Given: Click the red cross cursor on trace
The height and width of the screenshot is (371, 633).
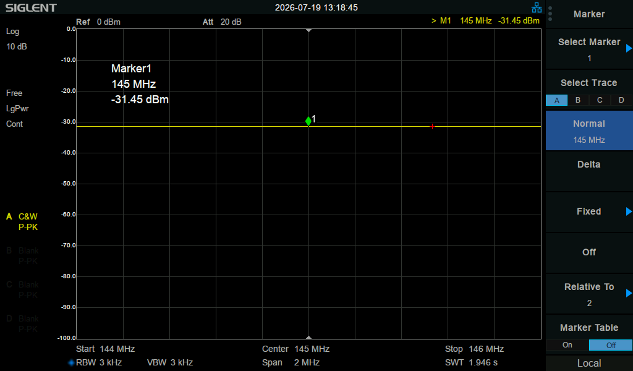Looking at the screenshot, I should click(432, 126).
